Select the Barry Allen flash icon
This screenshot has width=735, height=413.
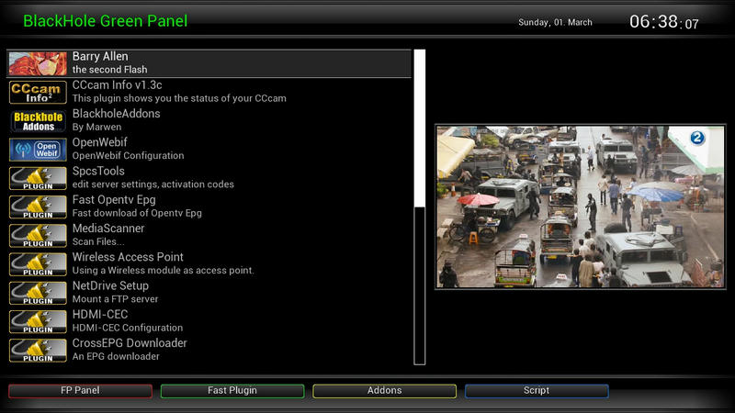pos(38,63)
